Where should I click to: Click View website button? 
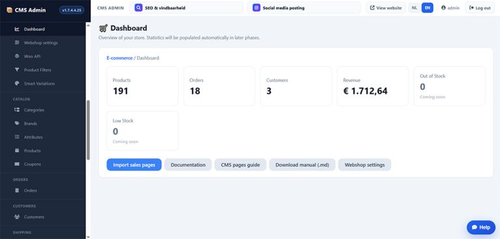tap(386, 8)
